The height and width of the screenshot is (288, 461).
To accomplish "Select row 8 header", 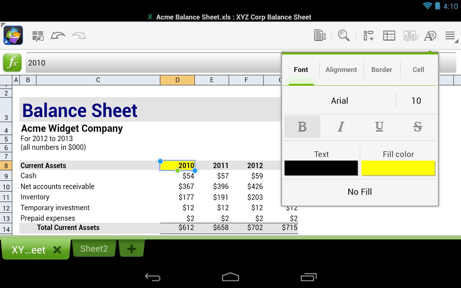I will click(x=6, y=166).
